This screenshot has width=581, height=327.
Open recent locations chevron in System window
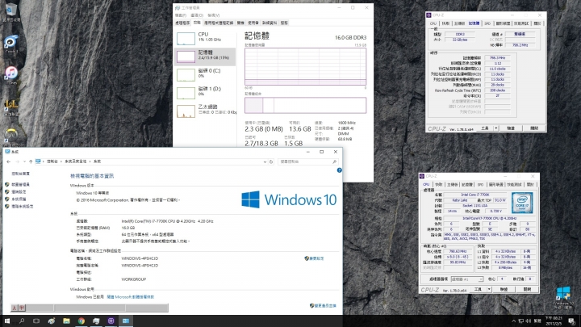coord(24,161)
